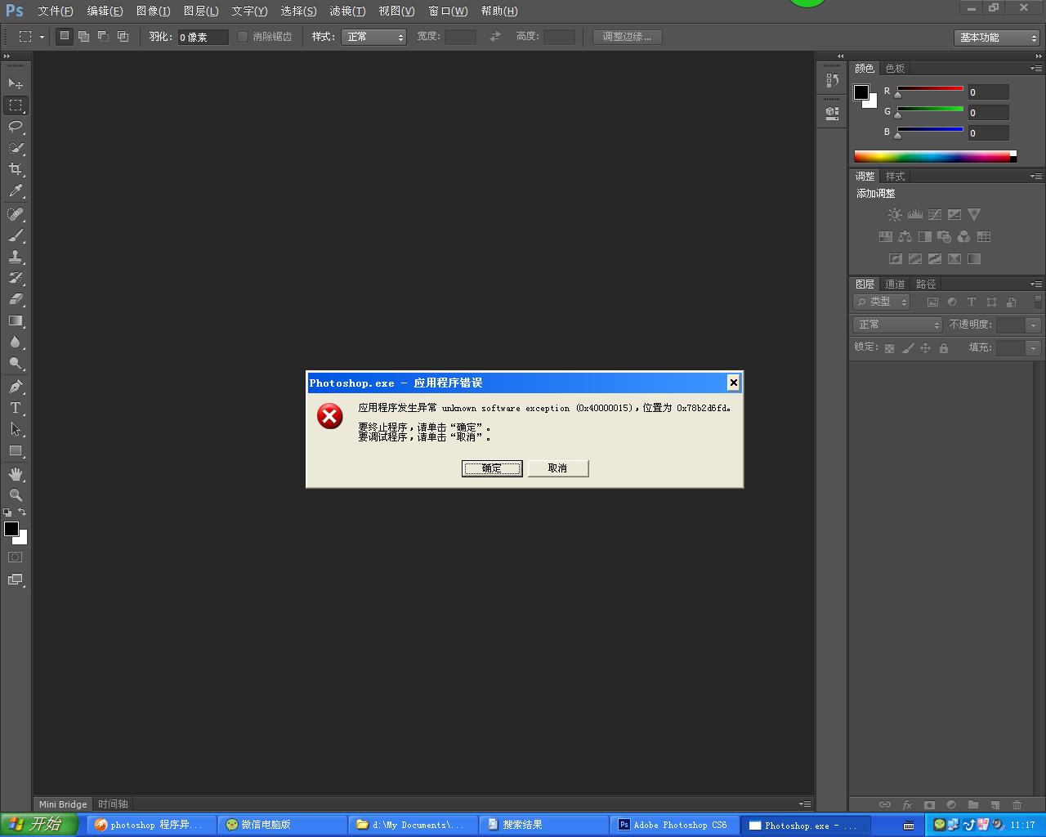
Task: Select the Crop tool
Action: pos(16,169)
